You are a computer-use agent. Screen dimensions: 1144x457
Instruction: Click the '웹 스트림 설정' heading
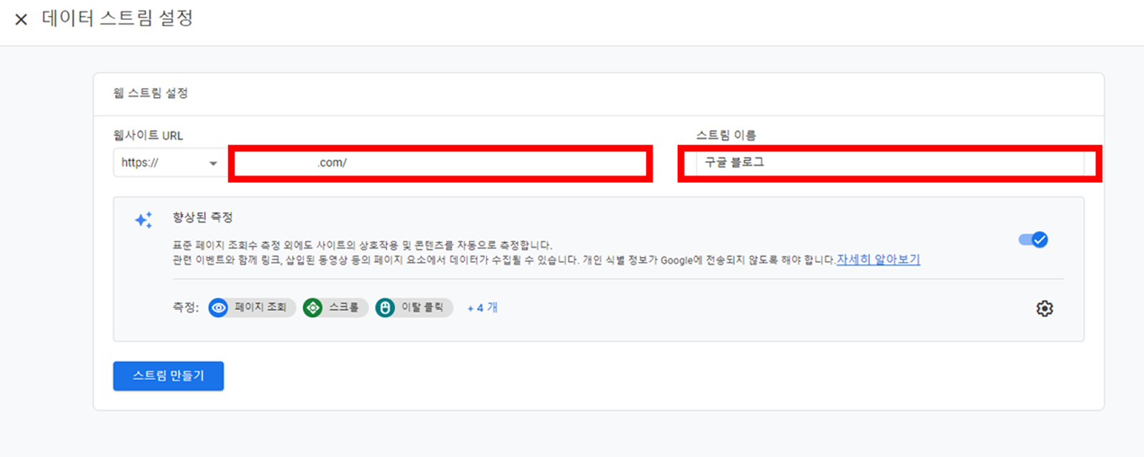(150, 93)
